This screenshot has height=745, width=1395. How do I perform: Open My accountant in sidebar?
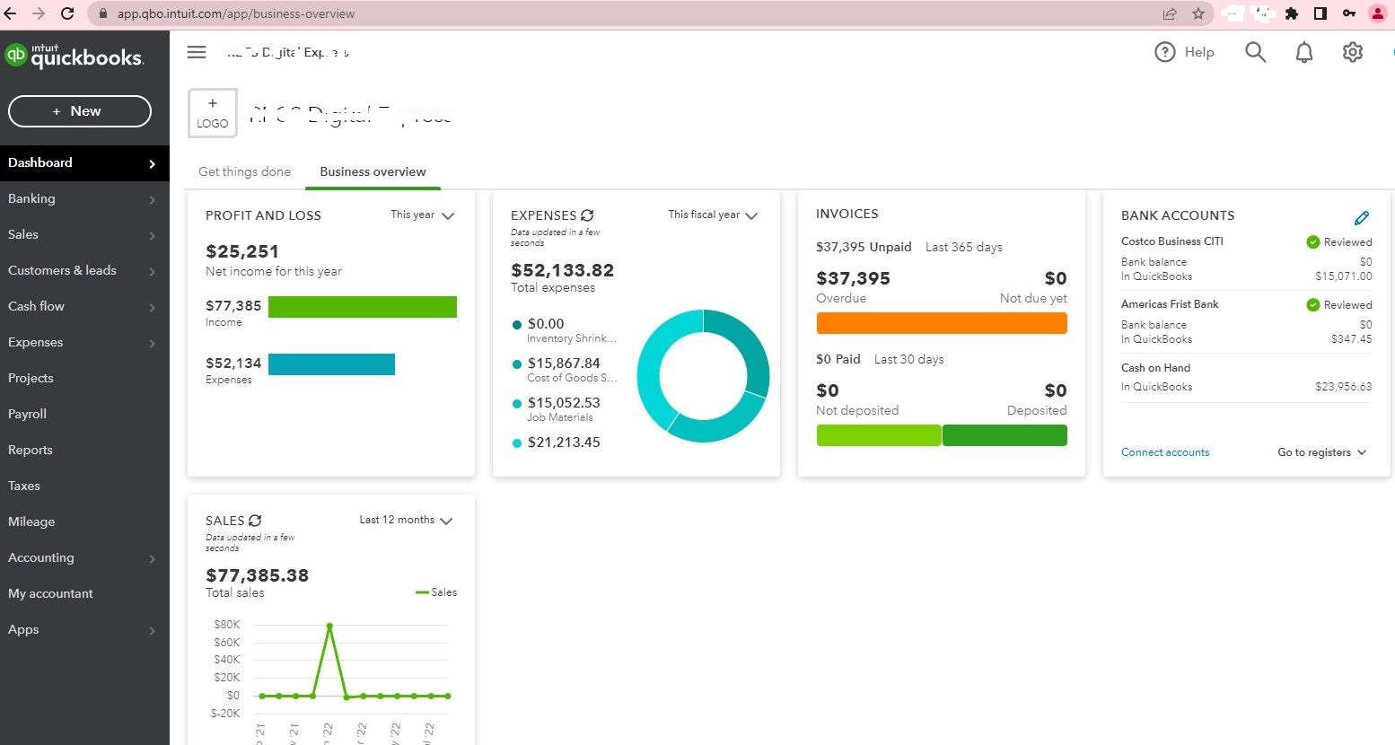[84, 593]
